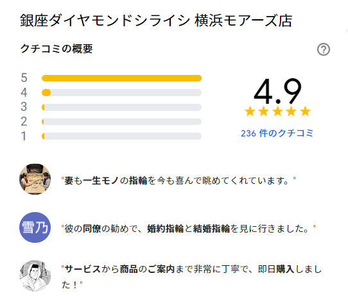Open review about 婚約指輪と結婚指輪
The image size is (348, 296).
click(188, 229)
